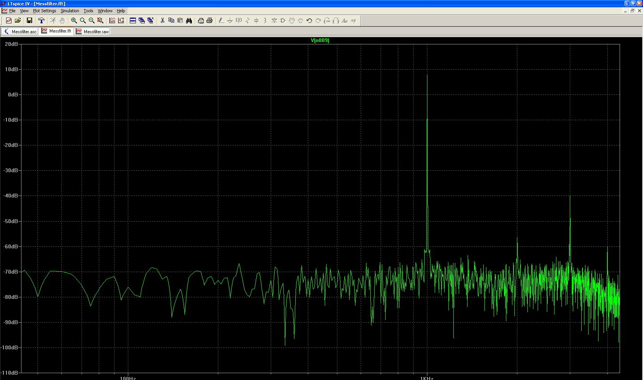Halt the simulation with the hand icon

(x=62, y=21)
